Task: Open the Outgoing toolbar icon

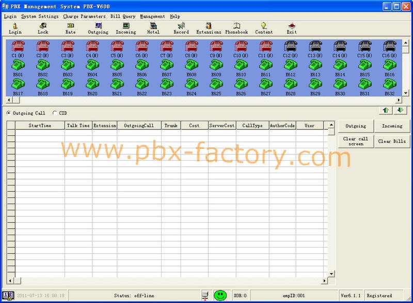Action: tap(98, 28)
